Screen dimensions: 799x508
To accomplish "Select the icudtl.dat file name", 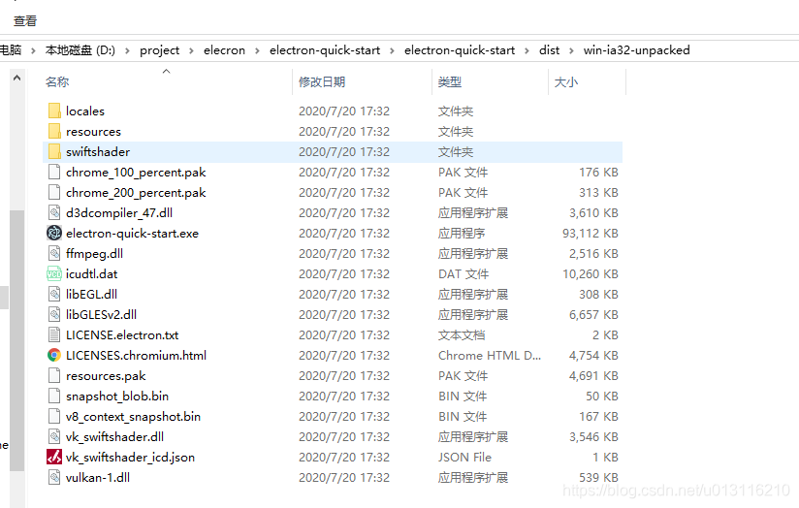I will click(x=92, y=274).
